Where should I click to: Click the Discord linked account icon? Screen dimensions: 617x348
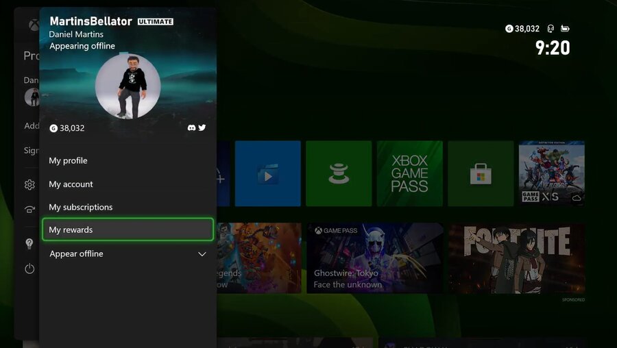(x=192, y=128)
